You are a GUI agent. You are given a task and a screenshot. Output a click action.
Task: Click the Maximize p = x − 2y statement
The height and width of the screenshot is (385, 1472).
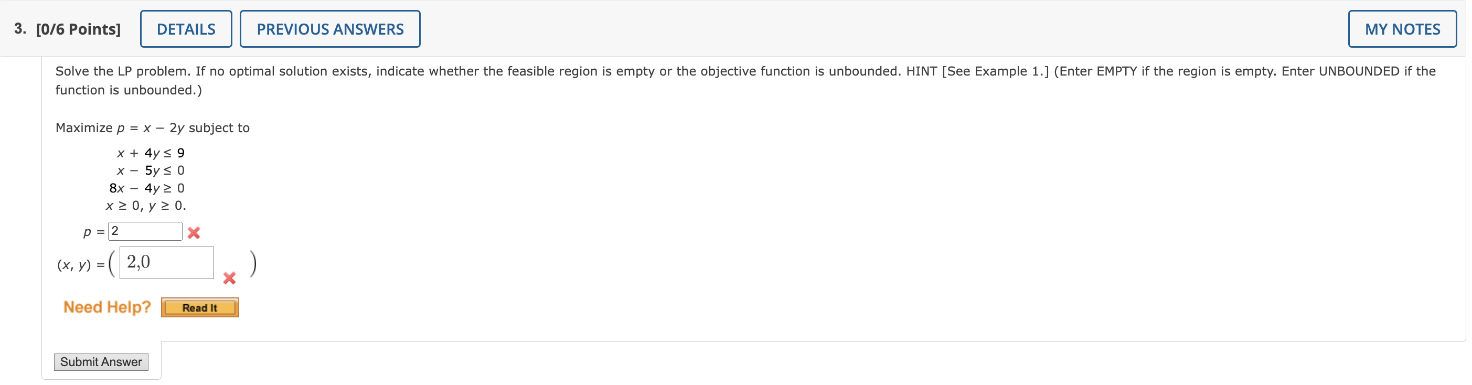pyautogui.click(x=152, y=127)
